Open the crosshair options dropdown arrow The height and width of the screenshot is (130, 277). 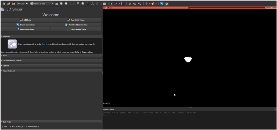(x=150, y=4)
